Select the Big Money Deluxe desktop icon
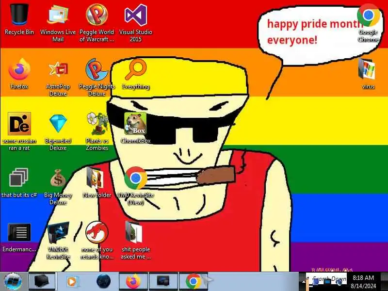This screenshot has width=388, height=291. [58, 186]
